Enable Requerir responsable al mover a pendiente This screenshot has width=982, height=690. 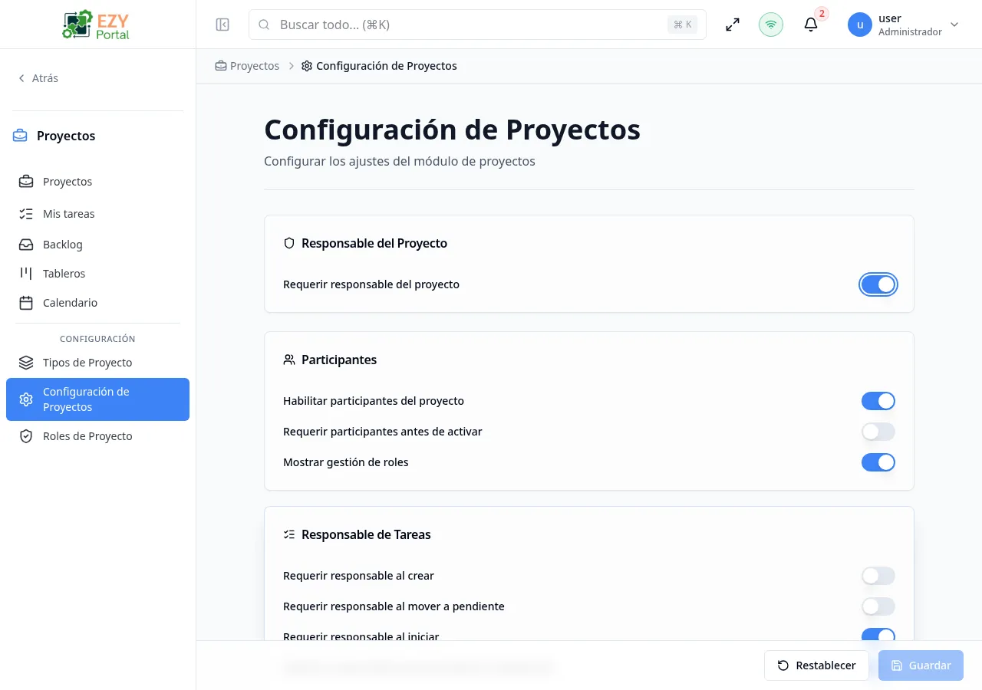point(878,606)
